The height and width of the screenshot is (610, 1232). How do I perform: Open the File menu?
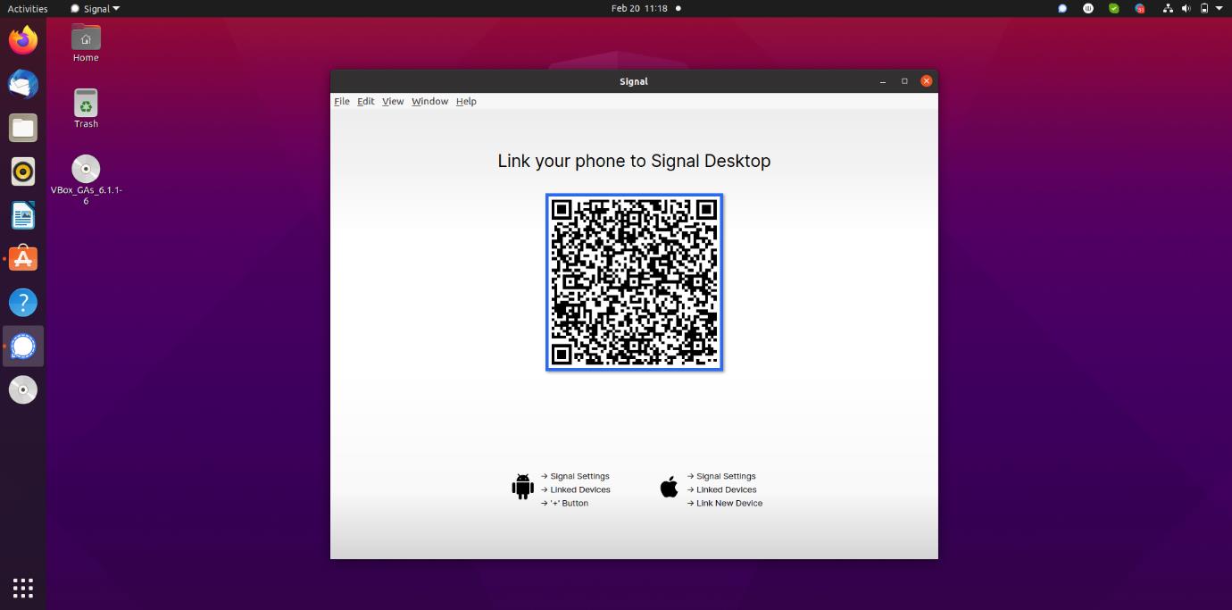pyautogui.click(x=342, y=102)
